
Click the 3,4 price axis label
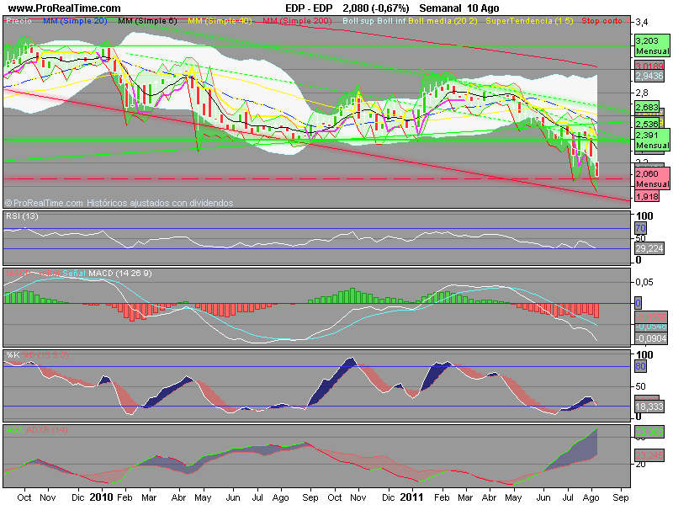tap(642, 22)
